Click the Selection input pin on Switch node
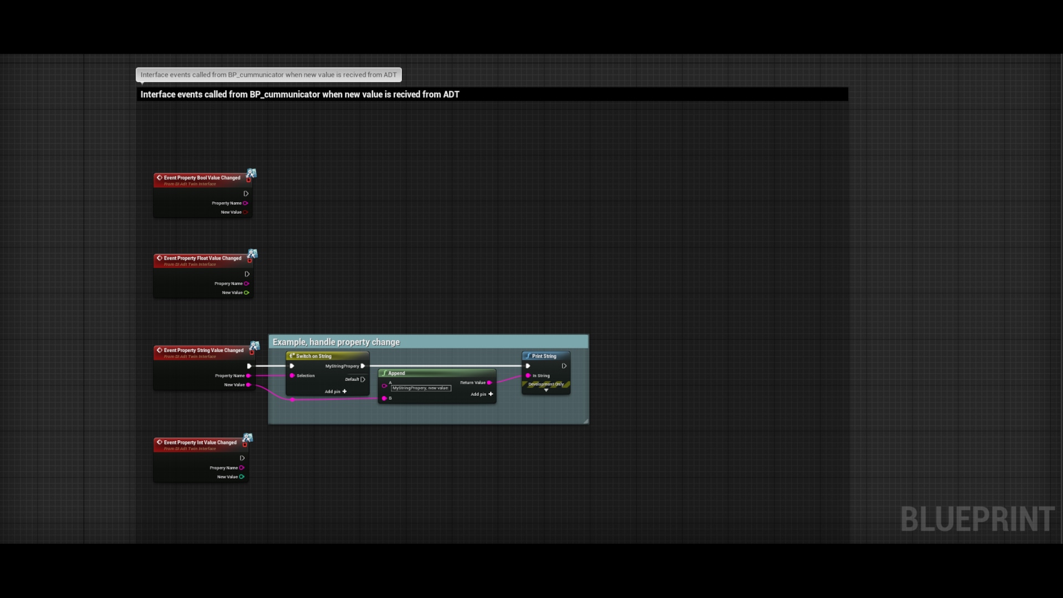 click(x=292, y=375)
